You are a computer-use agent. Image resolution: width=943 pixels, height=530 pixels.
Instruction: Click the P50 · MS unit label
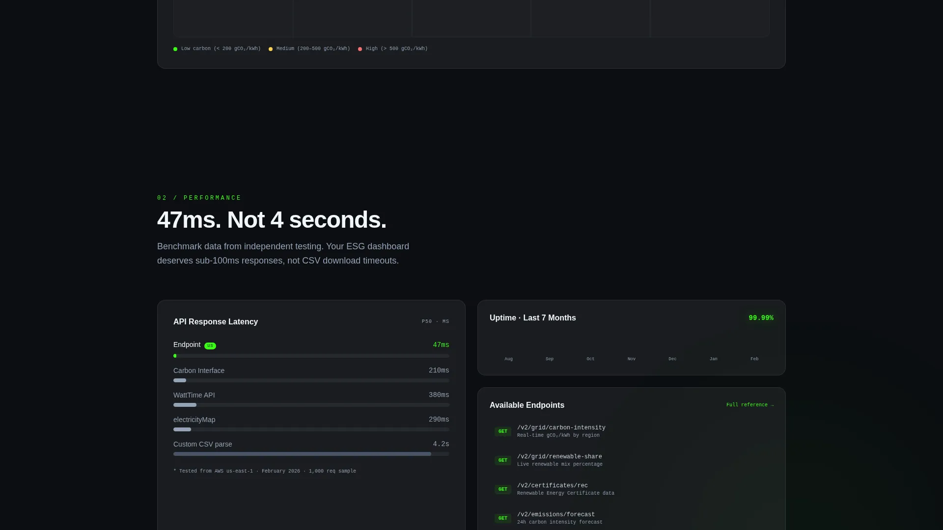436,322
